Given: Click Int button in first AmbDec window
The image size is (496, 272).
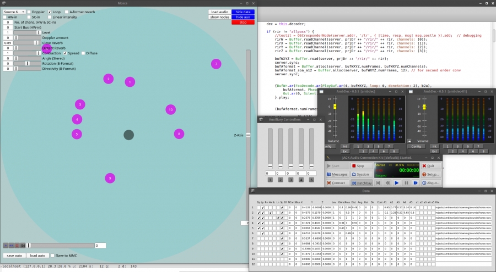Looking at the screenshot, I should point(345,146).
